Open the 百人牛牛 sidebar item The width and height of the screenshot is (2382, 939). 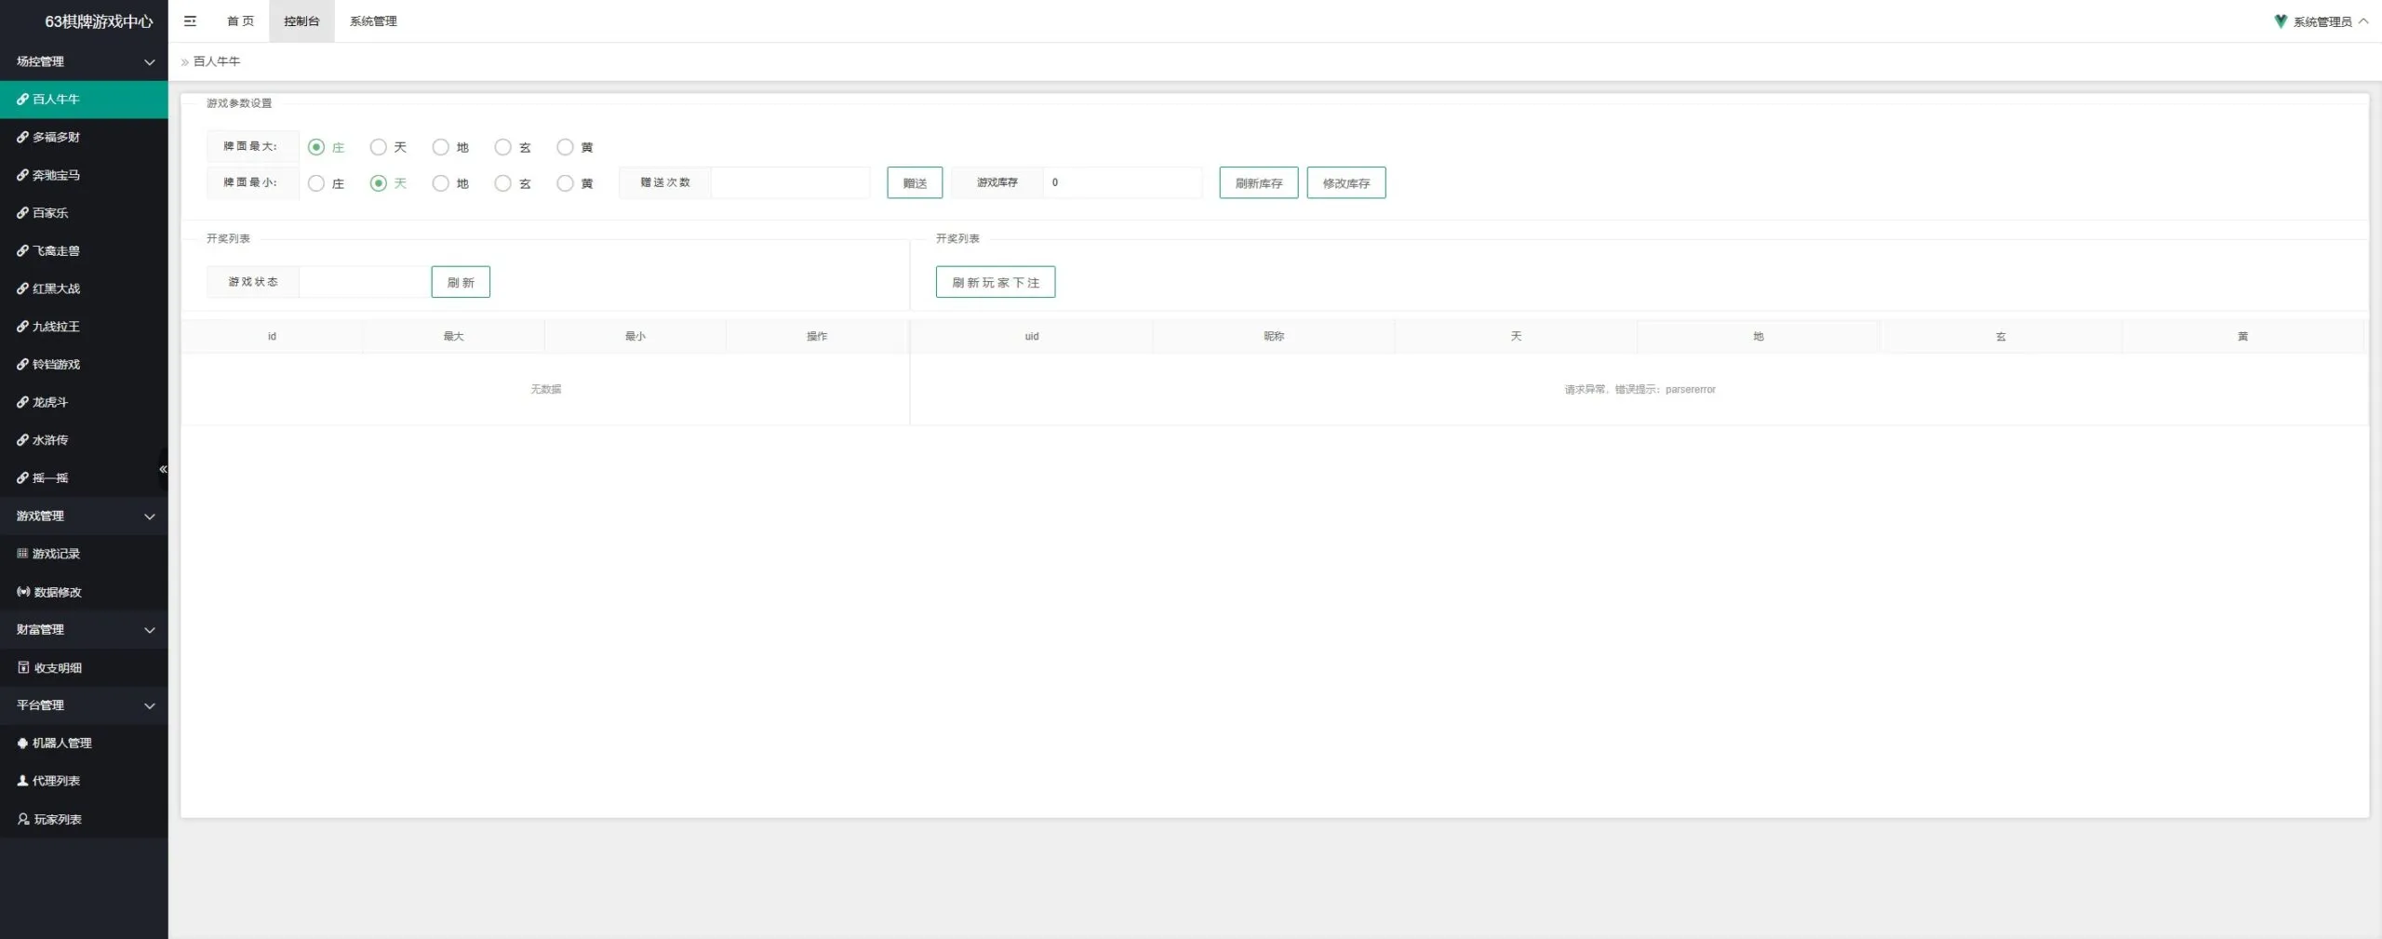click(x=84, y=100)
